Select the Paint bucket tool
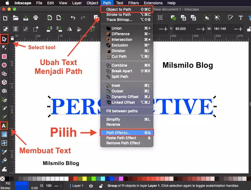The image size is (251, 190). [x=4, y=160]
